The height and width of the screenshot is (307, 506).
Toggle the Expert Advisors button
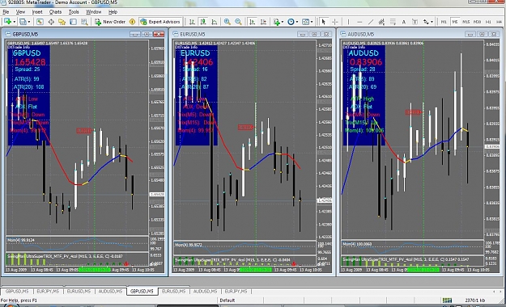pos(160,22)
